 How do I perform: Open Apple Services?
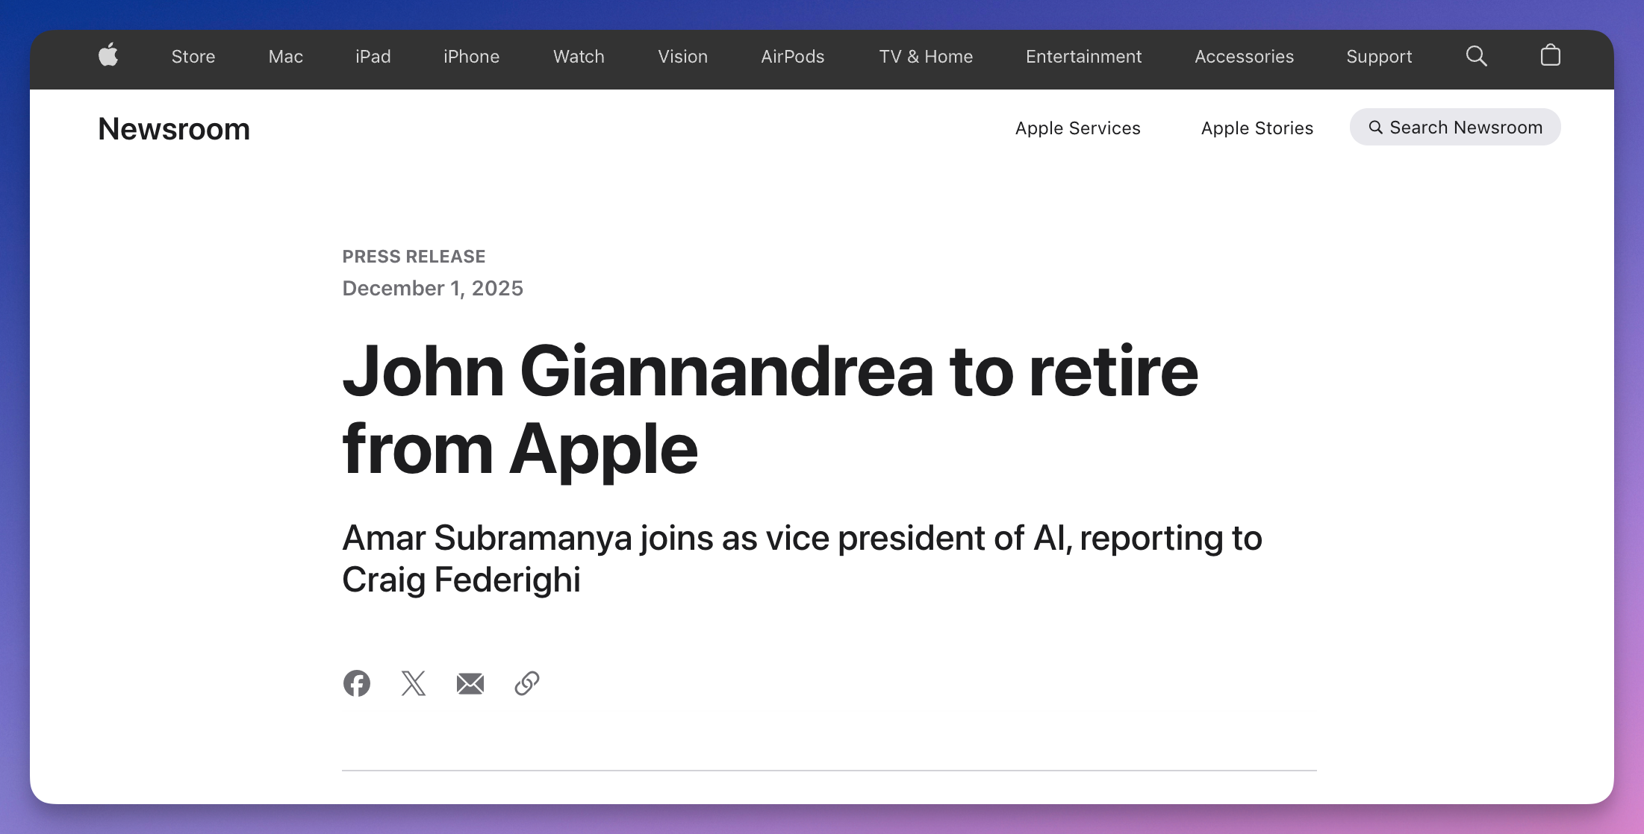pyautogui.click(x=1077, y=128)
